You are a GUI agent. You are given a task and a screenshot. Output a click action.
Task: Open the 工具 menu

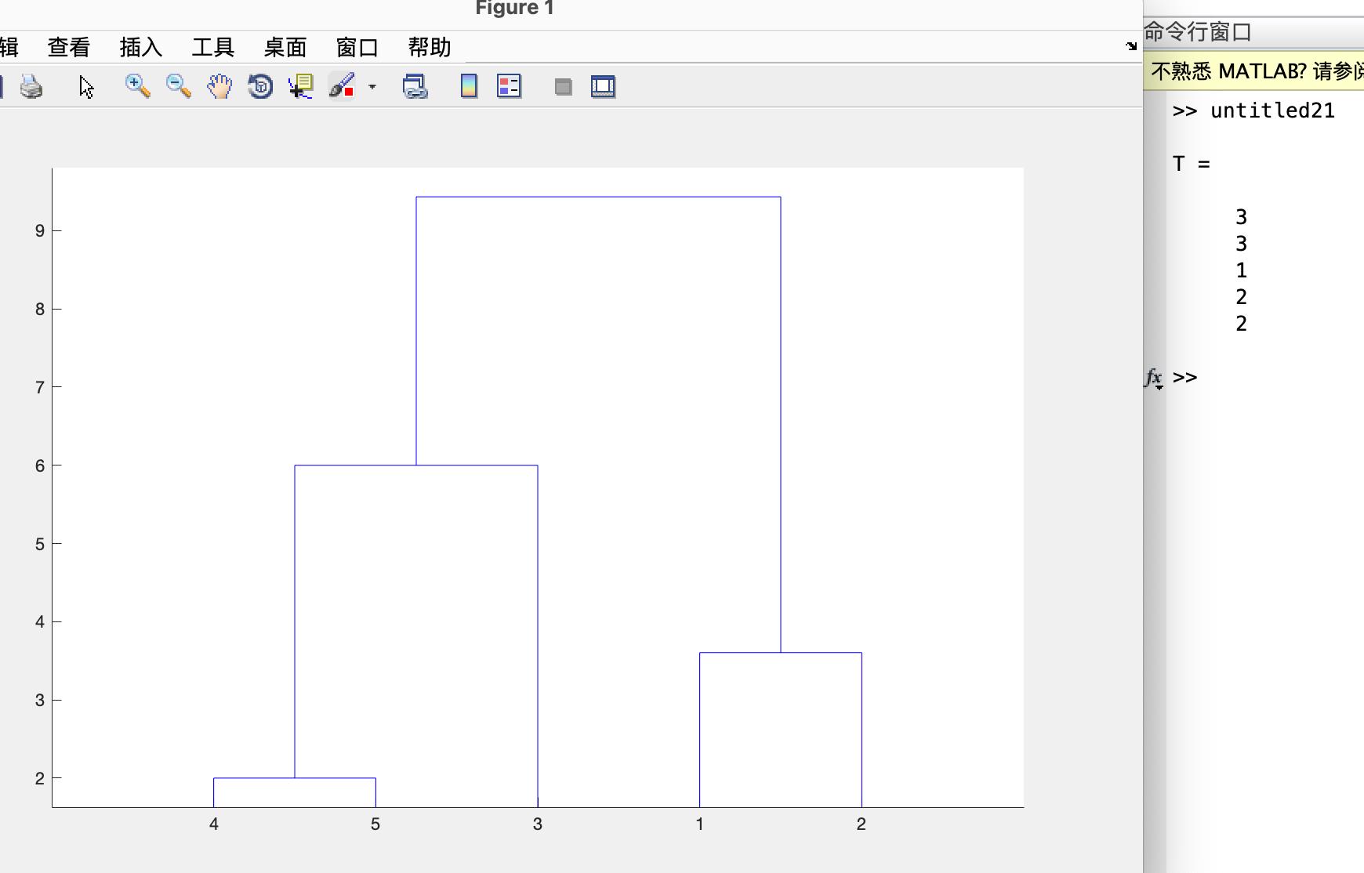213,47
